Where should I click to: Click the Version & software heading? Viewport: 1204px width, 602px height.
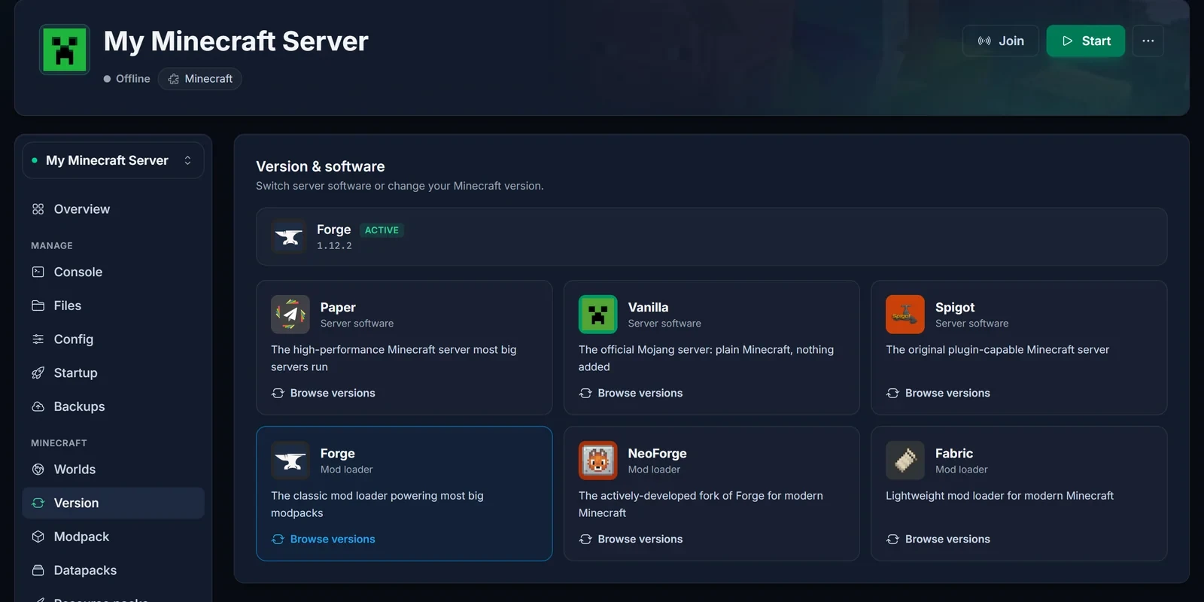(x=321, y=166)
